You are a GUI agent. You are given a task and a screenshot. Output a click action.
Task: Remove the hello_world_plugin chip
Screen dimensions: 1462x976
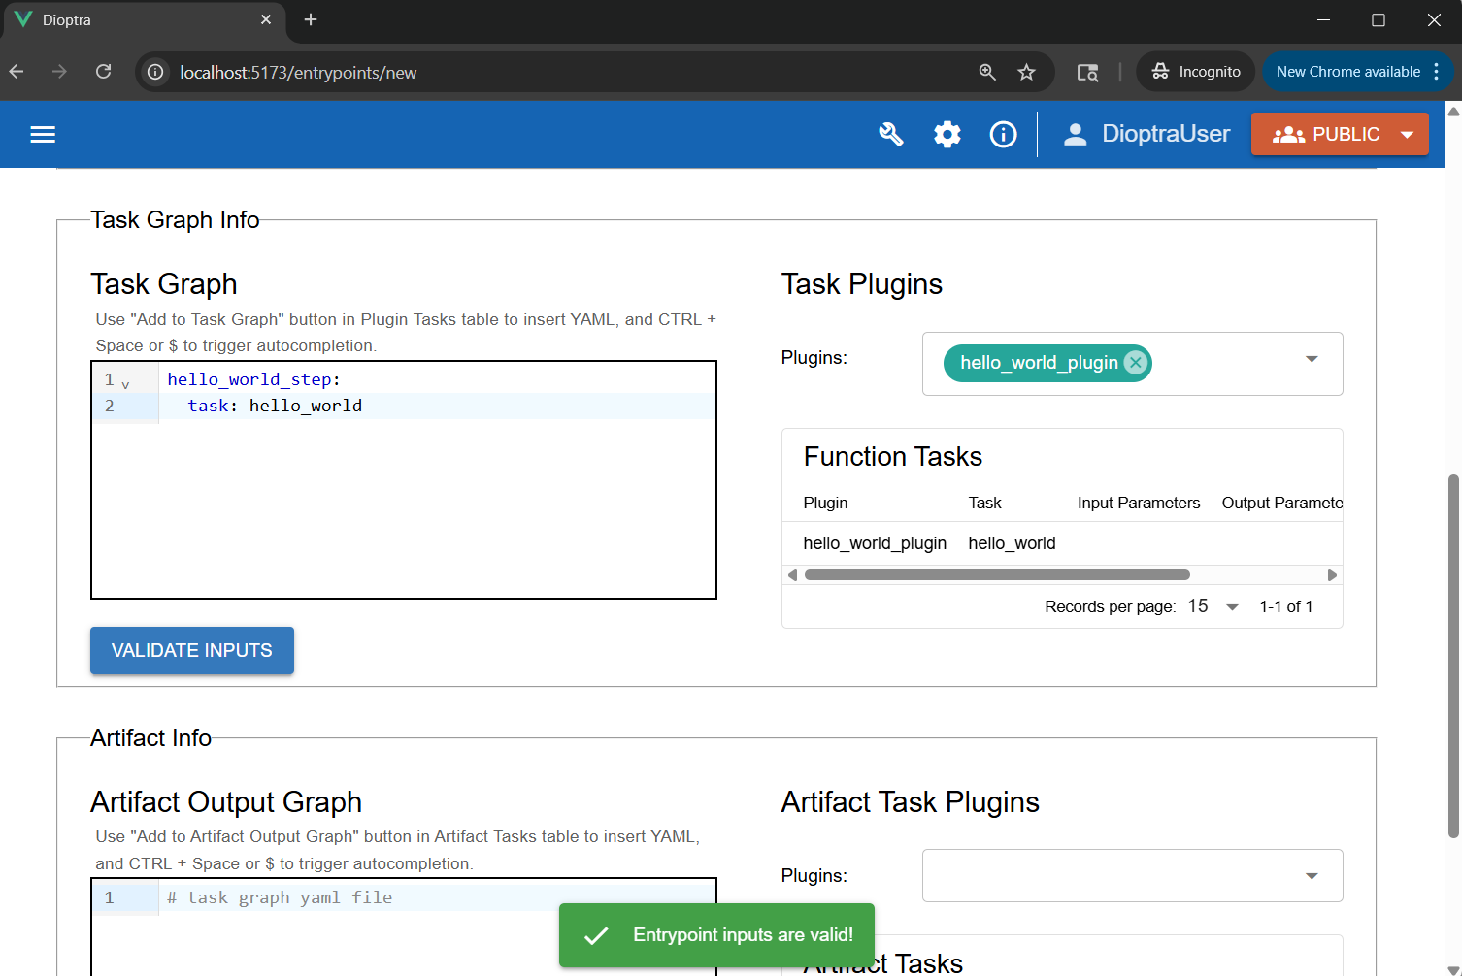1135,362
